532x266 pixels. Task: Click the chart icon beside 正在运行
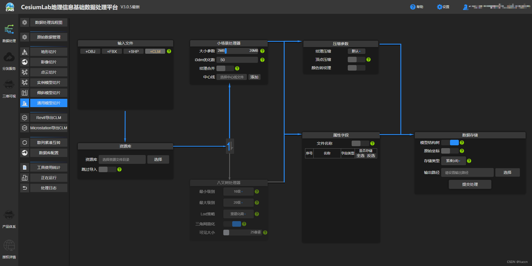pos(25,178)
